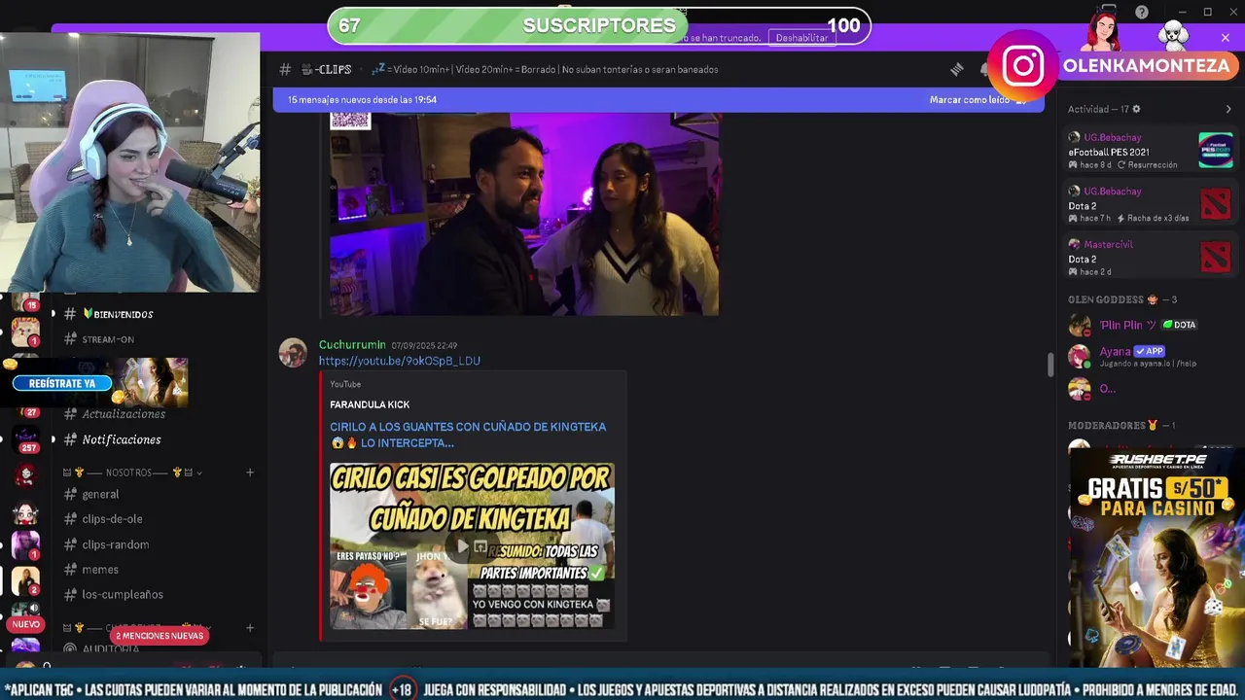Open UG.Bebachay eFootball PES activity card
Viewport: 1245px width, 700px height.
click(x=1151, y=151)
